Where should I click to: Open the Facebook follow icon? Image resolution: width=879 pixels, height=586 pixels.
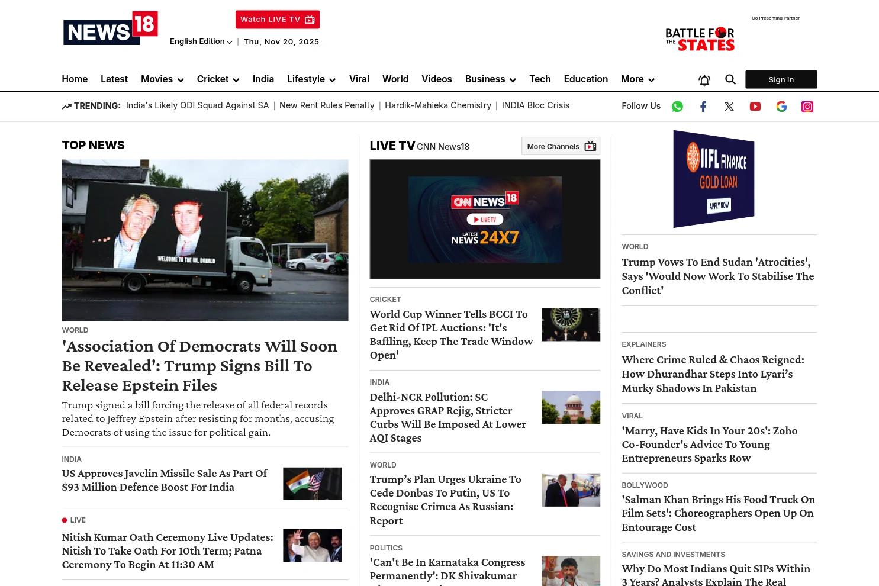click(x=703, y=107)
